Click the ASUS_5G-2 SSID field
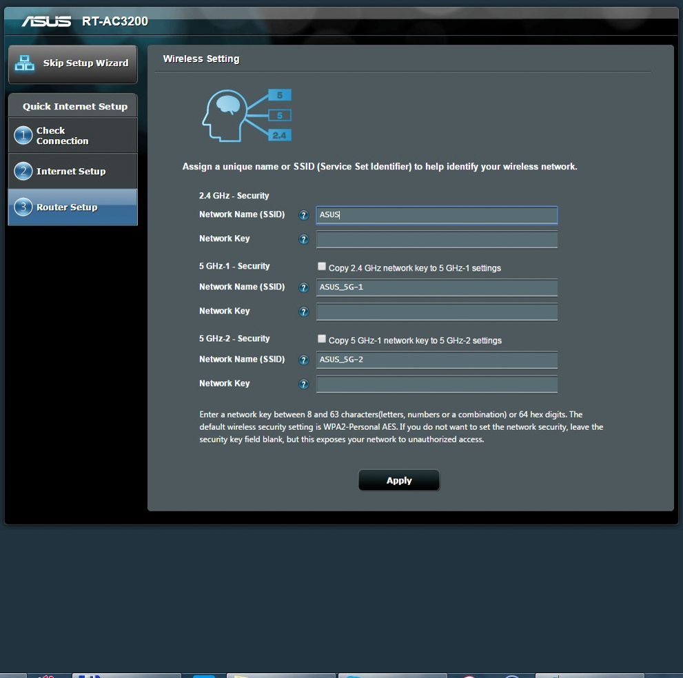This screenshot has width=683, height=678. (436, 360)
